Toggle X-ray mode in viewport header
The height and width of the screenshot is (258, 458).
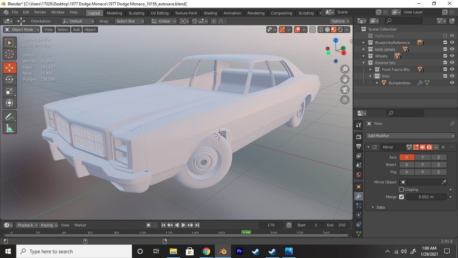click(312, 30)
